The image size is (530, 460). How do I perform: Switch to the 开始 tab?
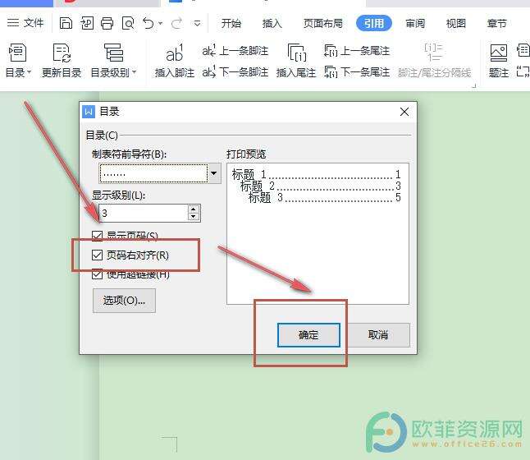pos(231,23)
